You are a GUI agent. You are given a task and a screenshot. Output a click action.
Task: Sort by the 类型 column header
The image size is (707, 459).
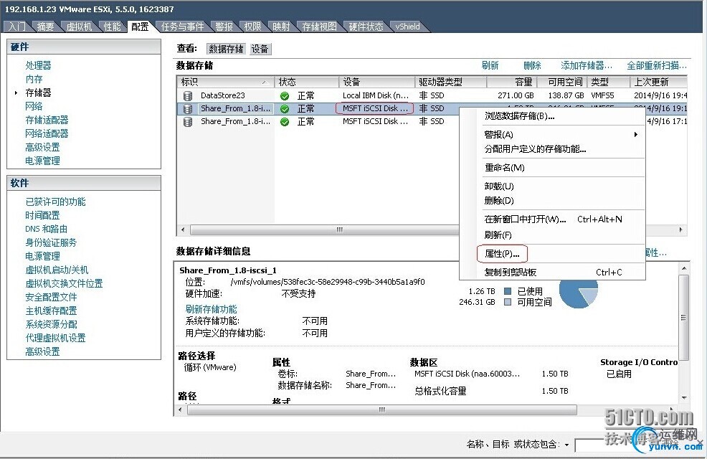pyautogui.click(x=608, y=82)
